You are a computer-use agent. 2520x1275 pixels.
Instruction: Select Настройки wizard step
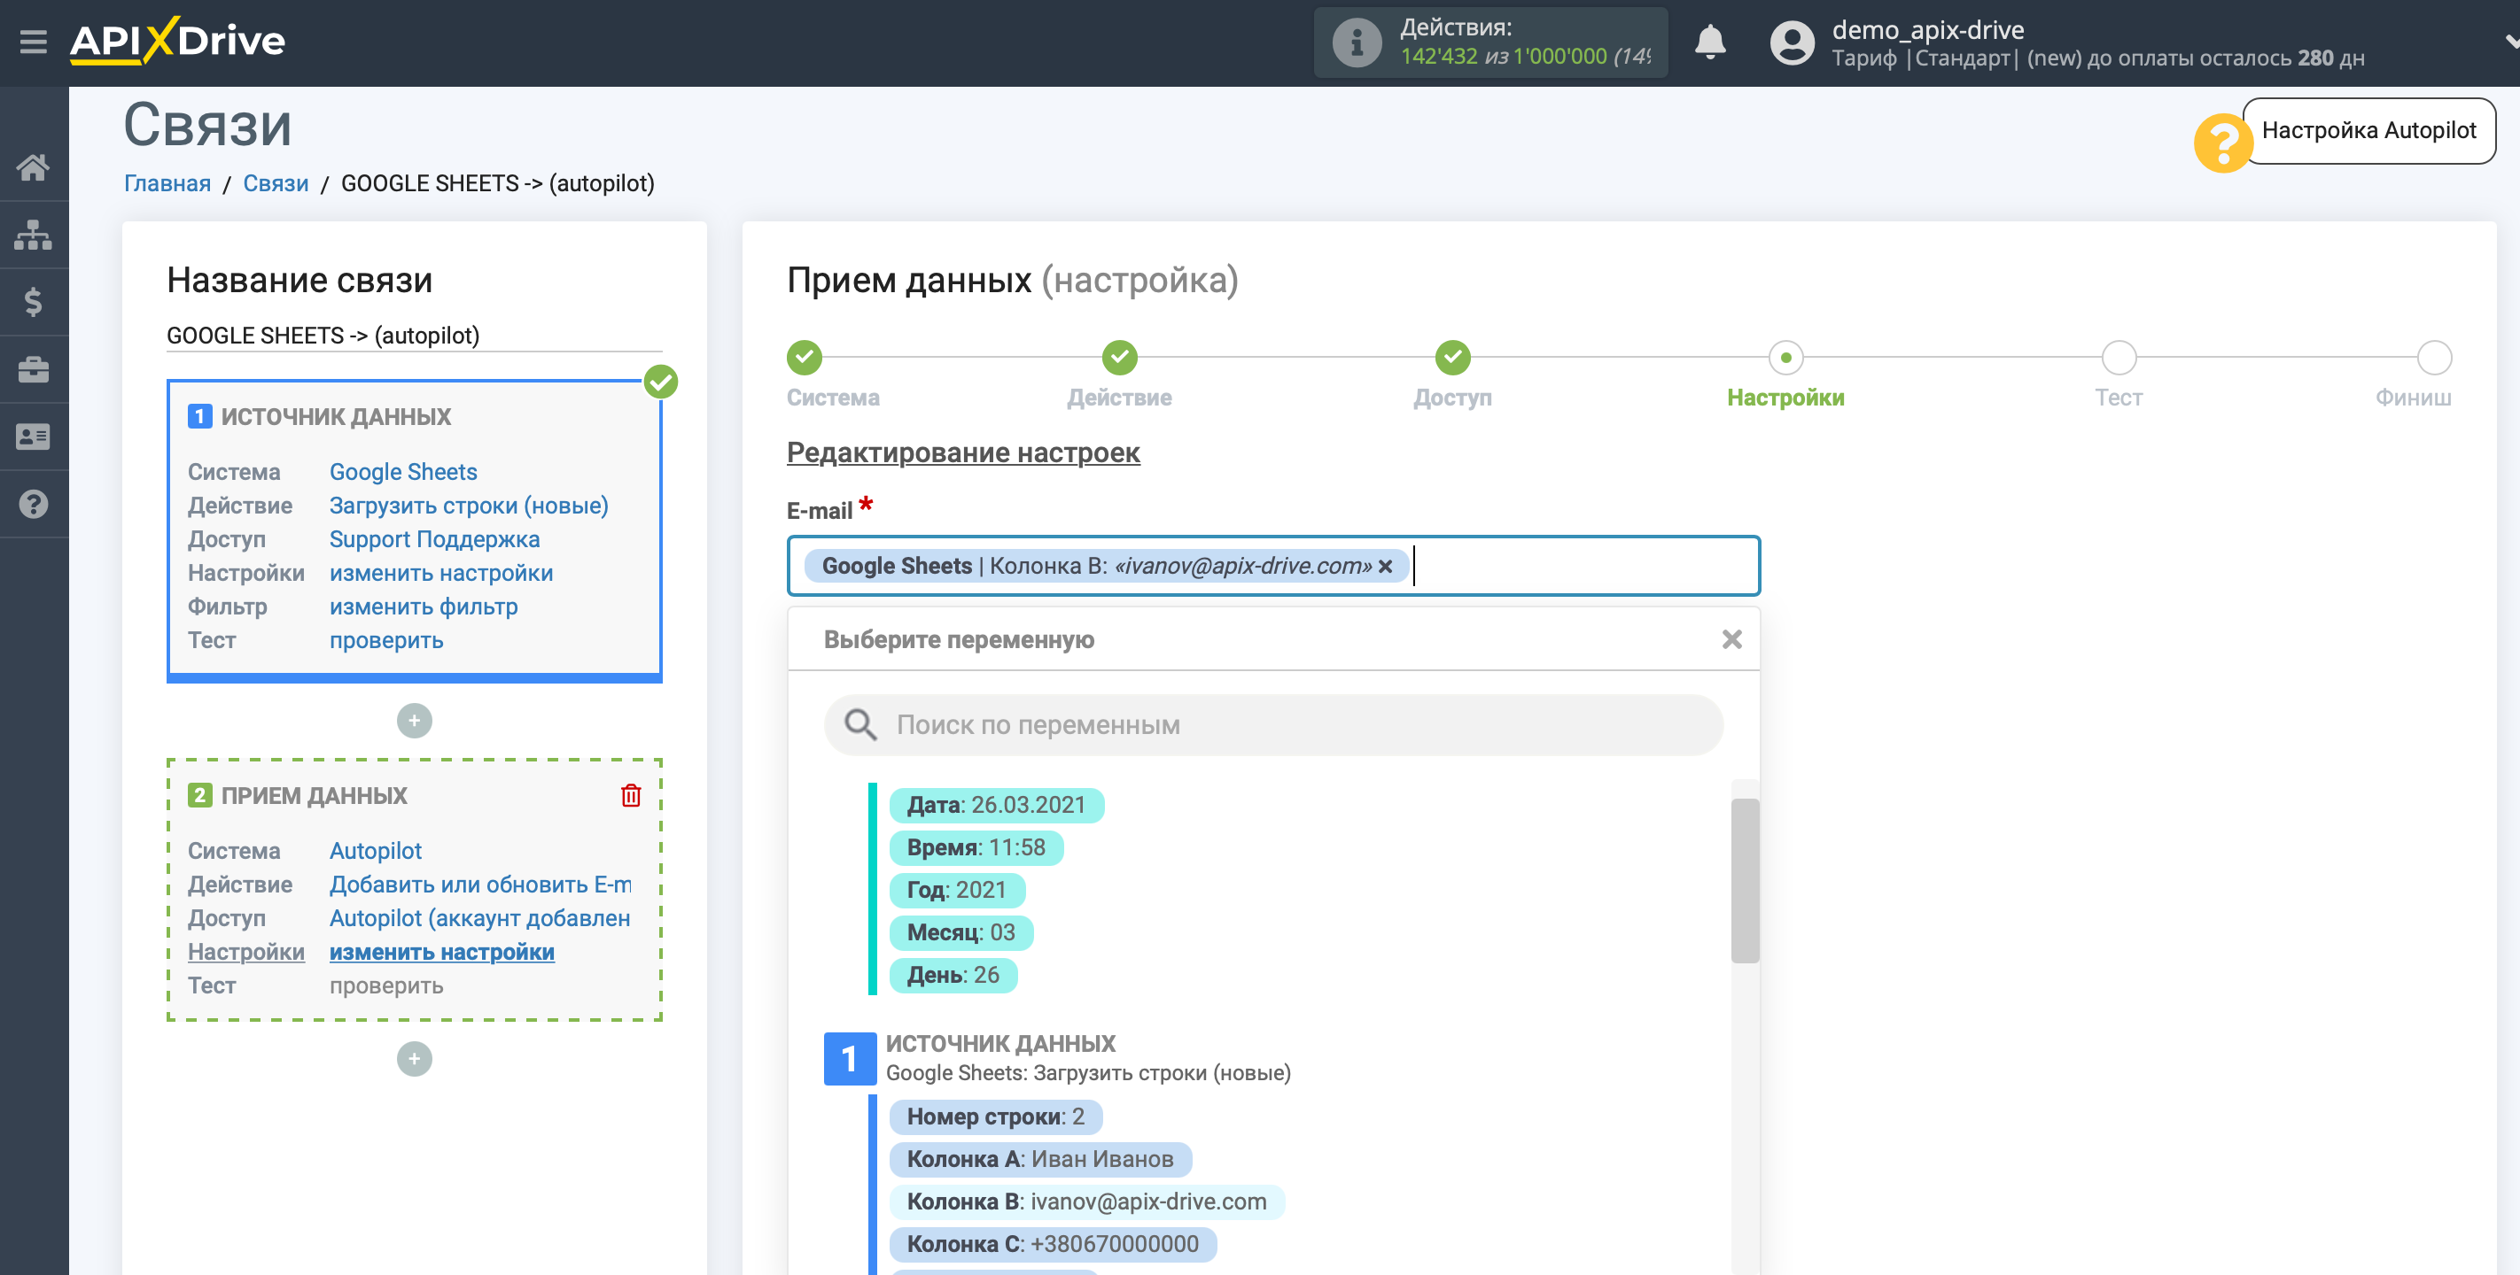click(1785, 358)
